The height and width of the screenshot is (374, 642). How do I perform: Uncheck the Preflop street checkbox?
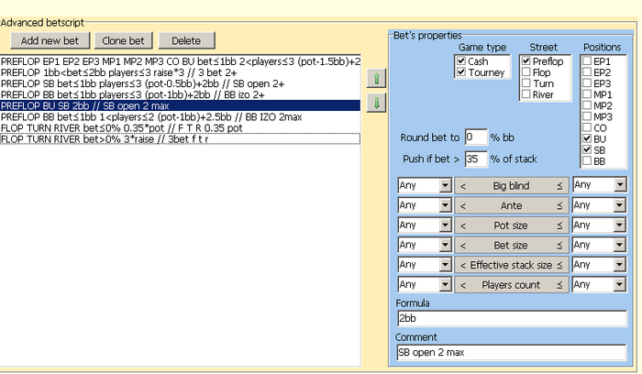click(x=526, y=61)
